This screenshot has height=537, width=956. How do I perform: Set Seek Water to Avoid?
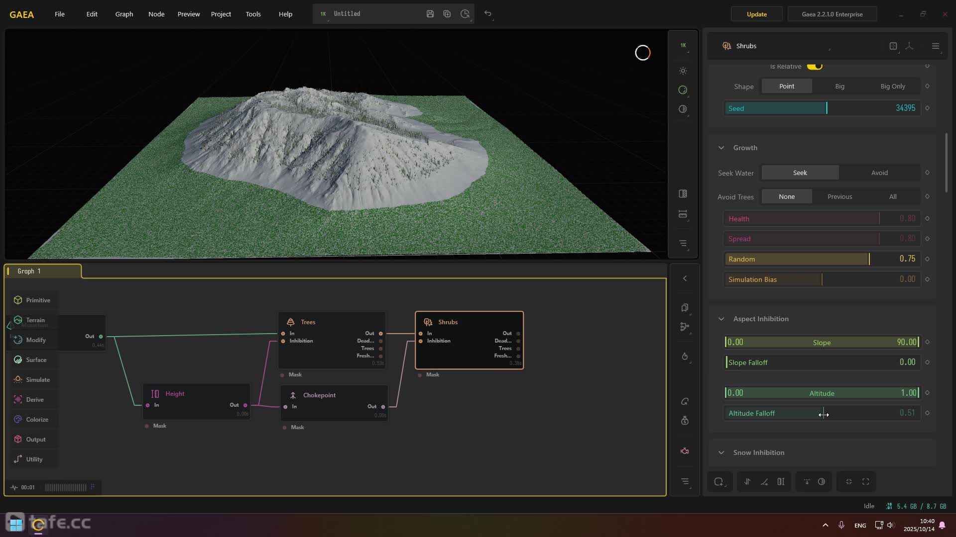879,173
